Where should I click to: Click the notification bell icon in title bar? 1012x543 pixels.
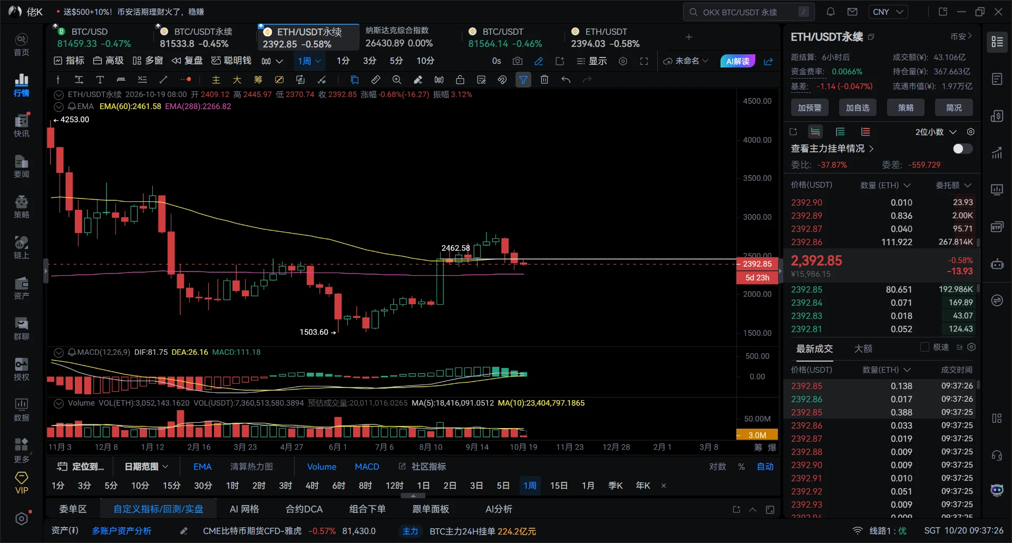tap(831, 12)
